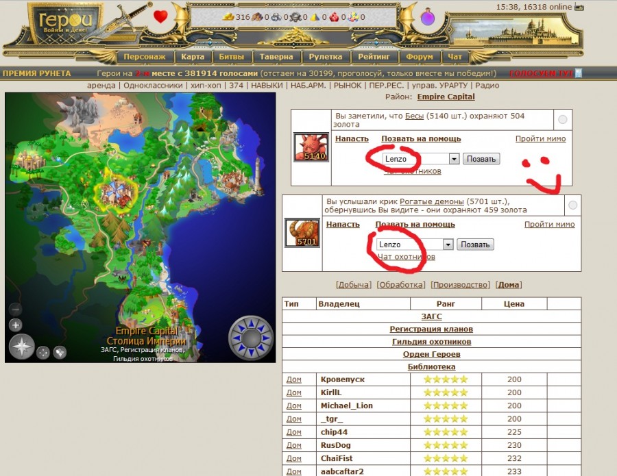Move map down with bottom wheel arrow
617x476 pixels.
(251, 353)
